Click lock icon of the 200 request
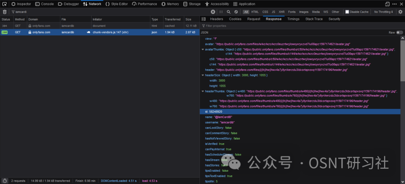The image size is (405, 184). click(30, 33)
